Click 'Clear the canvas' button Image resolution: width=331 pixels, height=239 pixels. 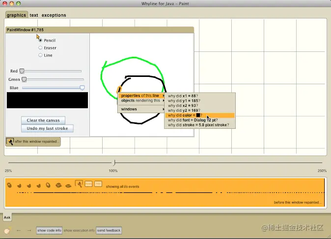[43, 120]
